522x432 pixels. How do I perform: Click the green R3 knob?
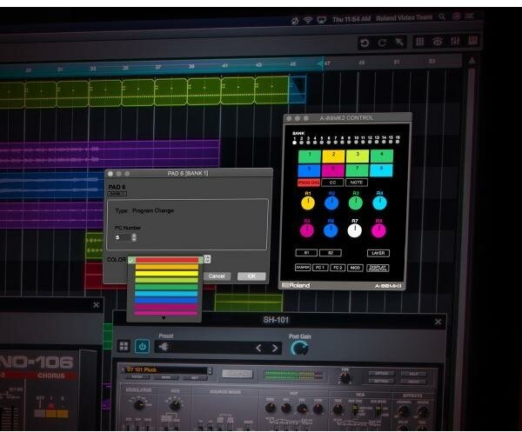coord(356,203)
